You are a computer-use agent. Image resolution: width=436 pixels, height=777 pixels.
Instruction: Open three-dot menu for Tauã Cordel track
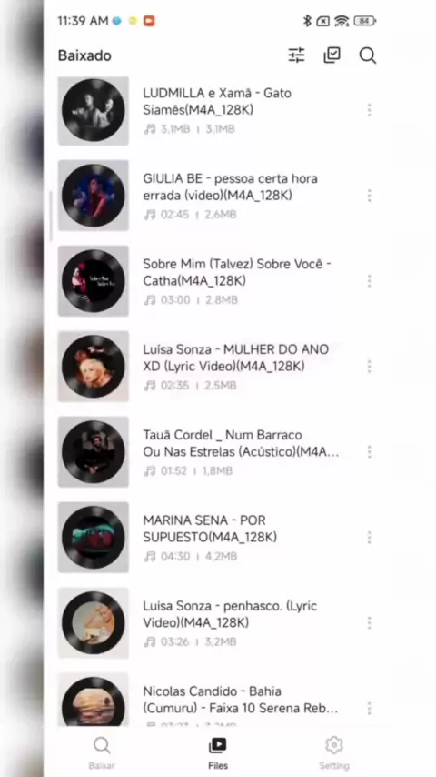tap(369, 452)
